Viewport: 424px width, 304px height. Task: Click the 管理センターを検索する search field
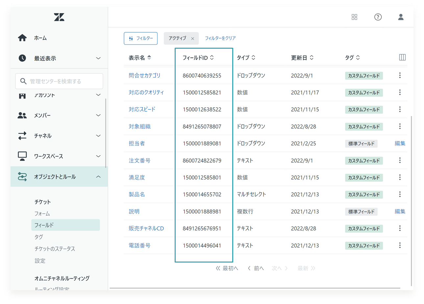coord(59,81)
